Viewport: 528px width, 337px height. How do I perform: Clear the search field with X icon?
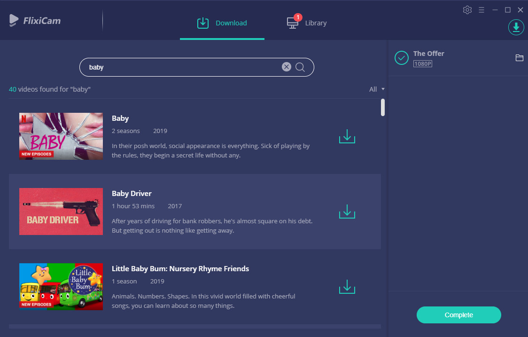pyautogui.click(x=287, y=67)
